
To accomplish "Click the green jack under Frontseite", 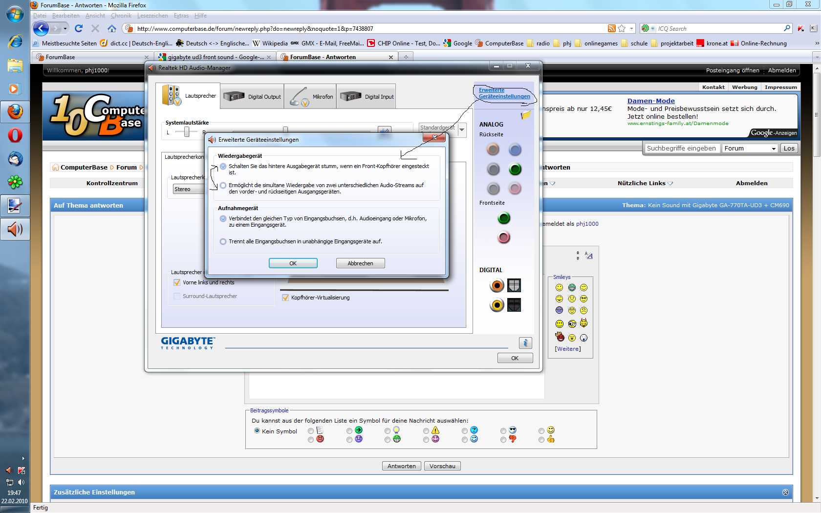I will pos(504,218).
